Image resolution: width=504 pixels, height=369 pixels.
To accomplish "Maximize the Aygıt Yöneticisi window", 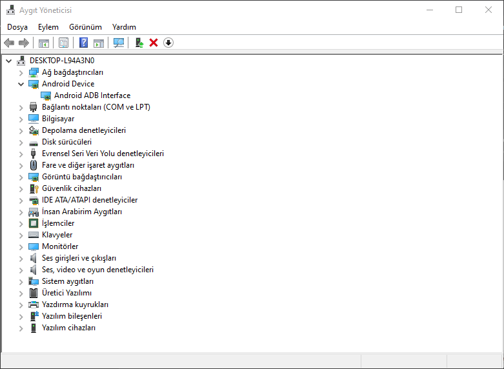I will tap(459, 10).
